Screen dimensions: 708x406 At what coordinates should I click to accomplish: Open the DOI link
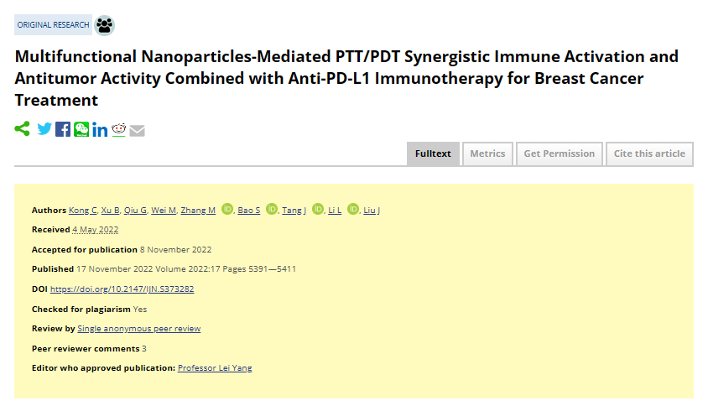click(122, 289)
